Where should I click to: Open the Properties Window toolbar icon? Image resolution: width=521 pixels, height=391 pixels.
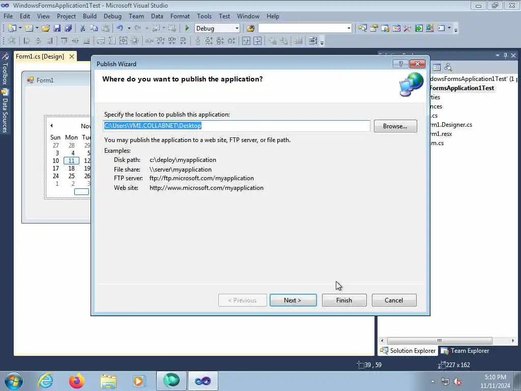[374, 29]
